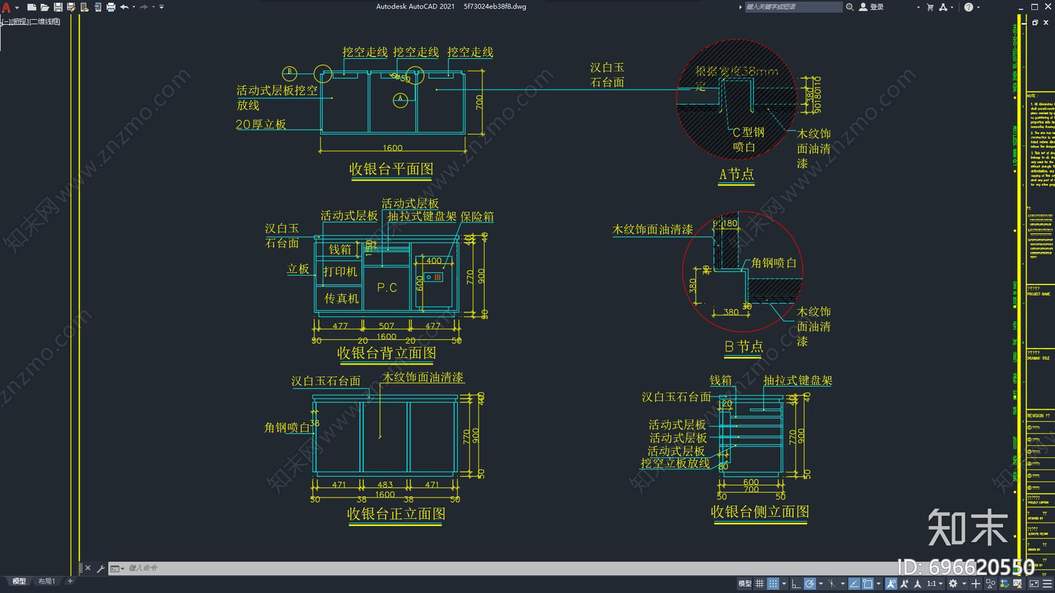Add a new layout with the plus tab
The image size is (1055, 593).
(x=70, y=581)
